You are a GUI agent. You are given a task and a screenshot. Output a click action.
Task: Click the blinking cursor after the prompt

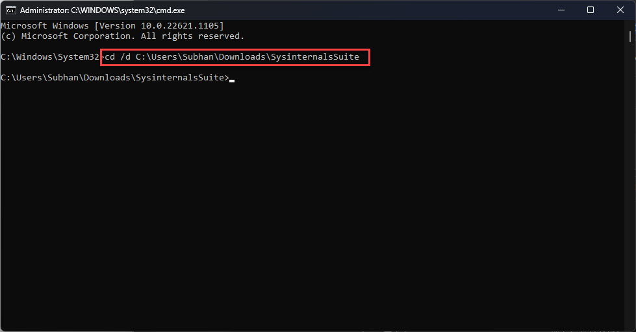(x=232, y=80)
